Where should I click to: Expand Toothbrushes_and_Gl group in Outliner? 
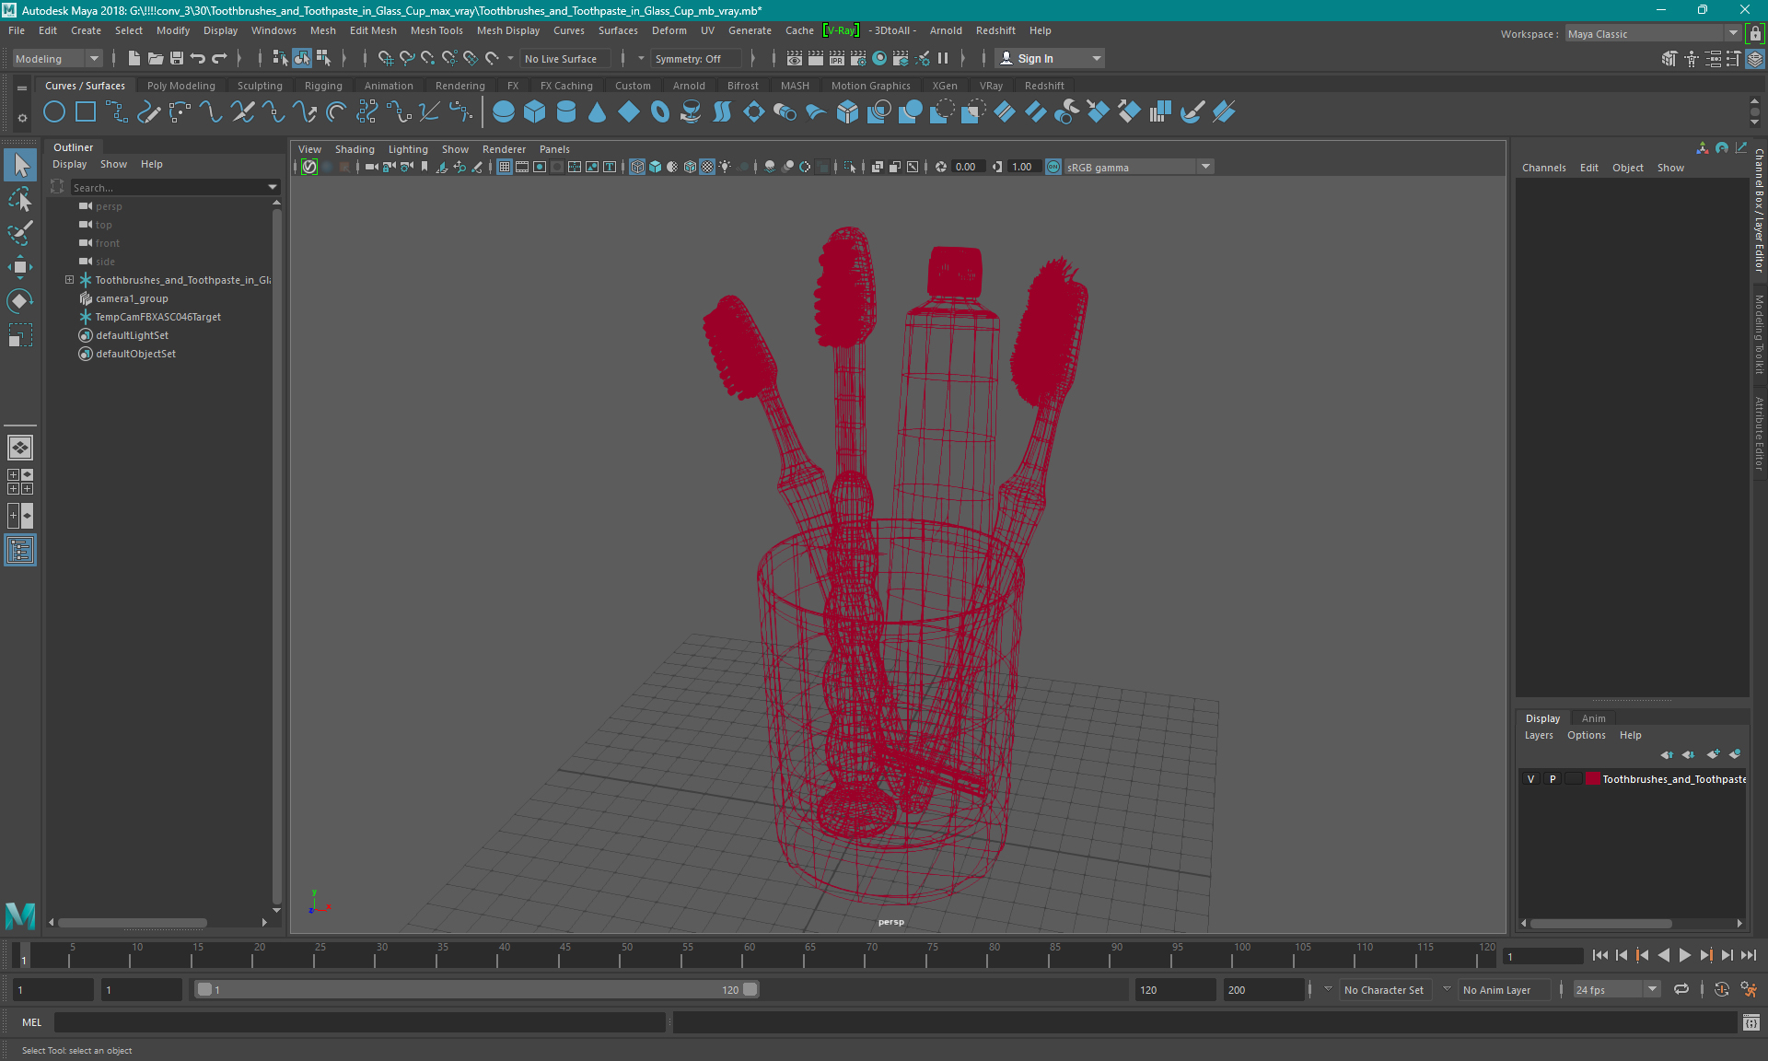point(68,279)
